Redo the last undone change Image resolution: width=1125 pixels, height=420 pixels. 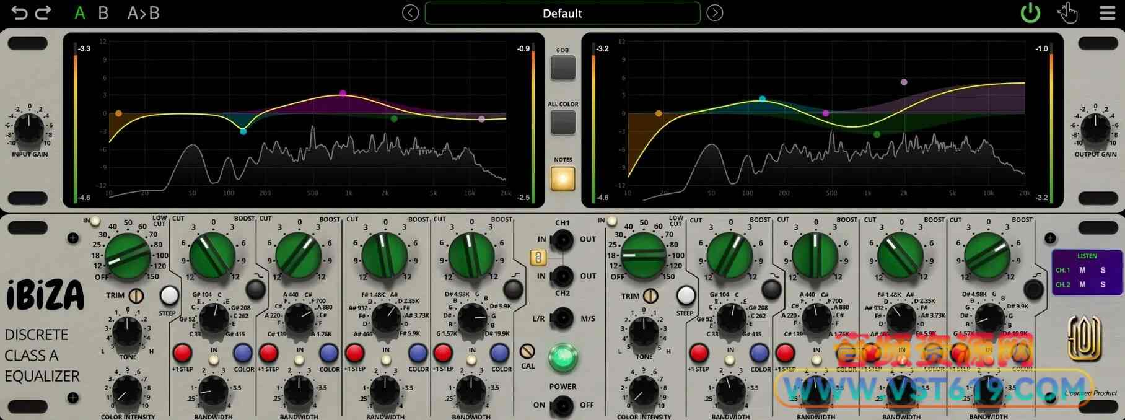43,13
